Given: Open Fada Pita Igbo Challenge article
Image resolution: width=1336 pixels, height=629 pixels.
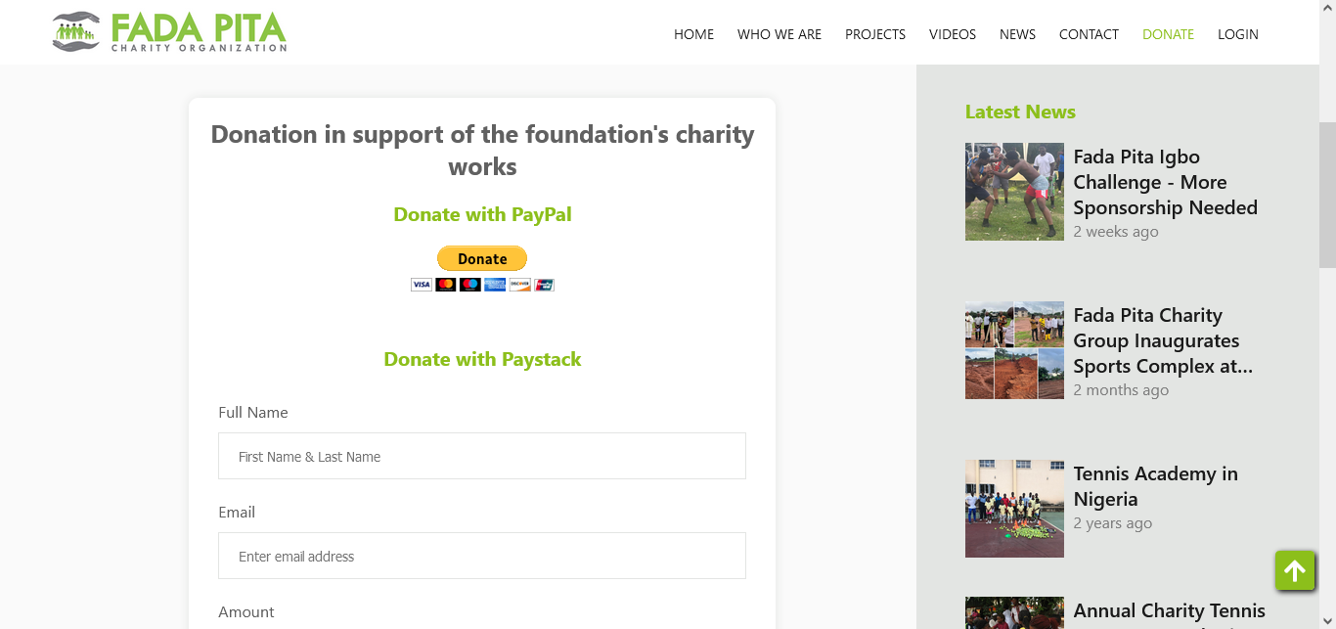Looking at the screenshot, I should pyautogui.click(x=1165, y=182).
